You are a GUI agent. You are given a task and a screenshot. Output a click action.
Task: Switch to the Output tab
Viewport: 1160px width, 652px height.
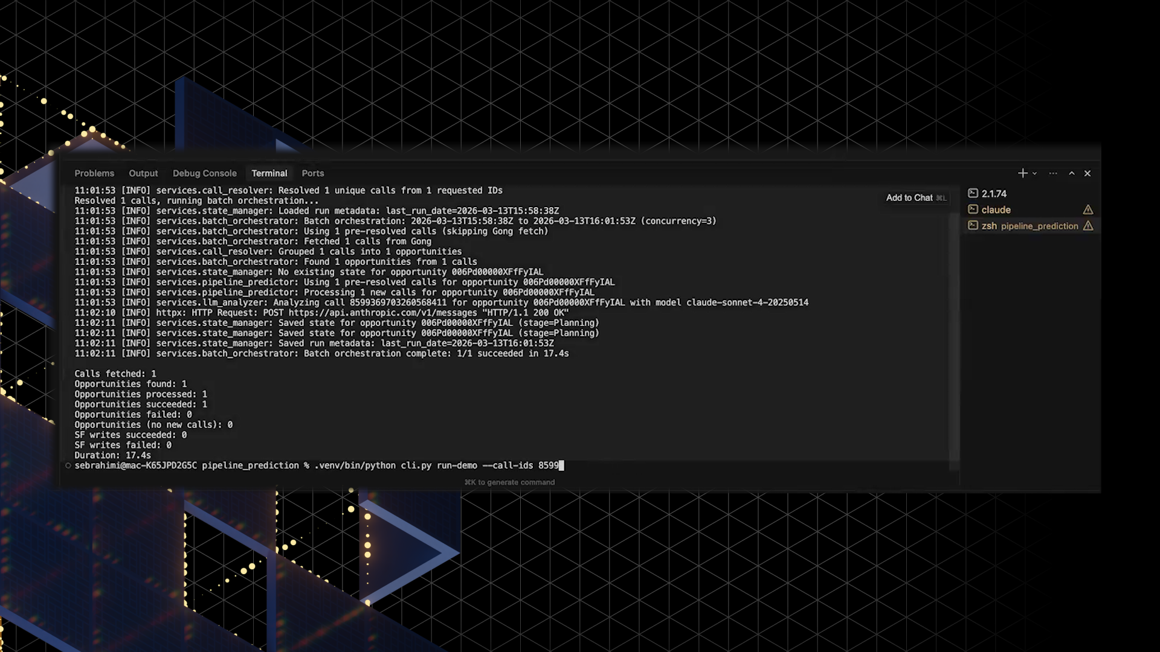[x=143, y=173]
